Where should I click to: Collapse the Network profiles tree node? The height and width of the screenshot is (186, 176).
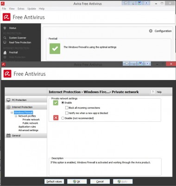tap(16, 116)
